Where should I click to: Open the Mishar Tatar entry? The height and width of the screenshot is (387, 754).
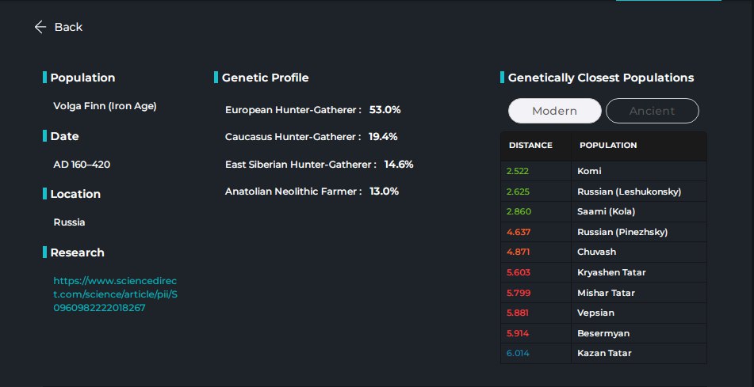pos(603,293)
